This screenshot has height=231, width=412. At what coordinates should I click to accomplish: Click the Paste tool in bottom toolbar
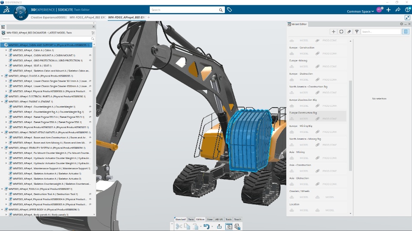pyautogui.click(x=196, y=226)
